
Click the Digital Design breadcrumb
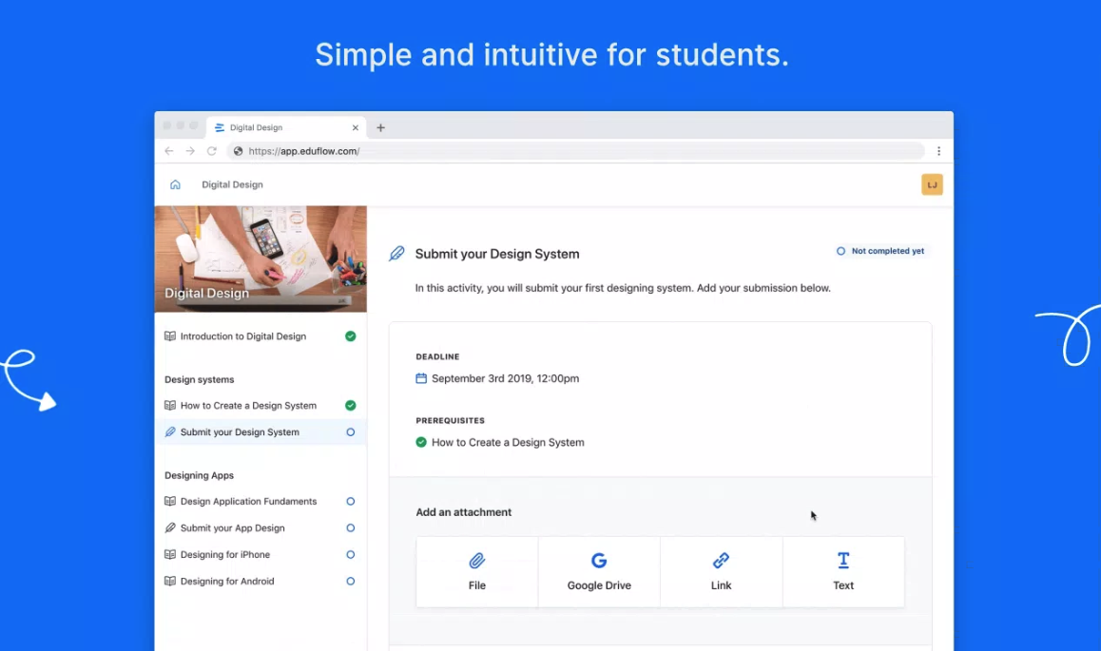[x=232, y=184]
